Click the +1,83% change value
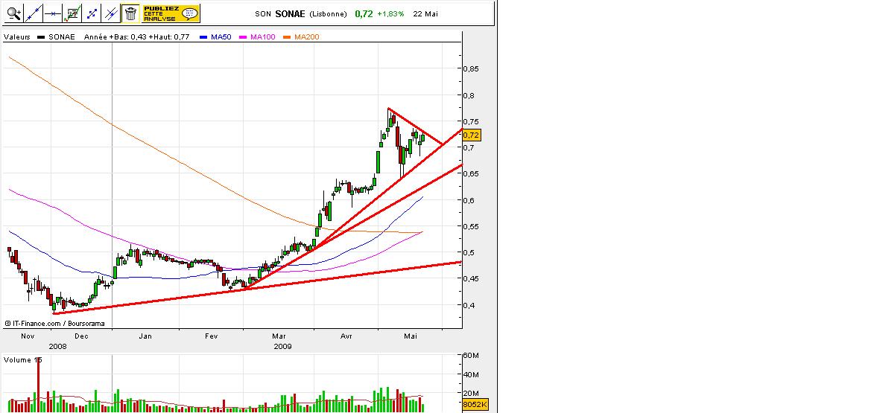The height and width of the screenshot is (413, 871). (390, 14)
